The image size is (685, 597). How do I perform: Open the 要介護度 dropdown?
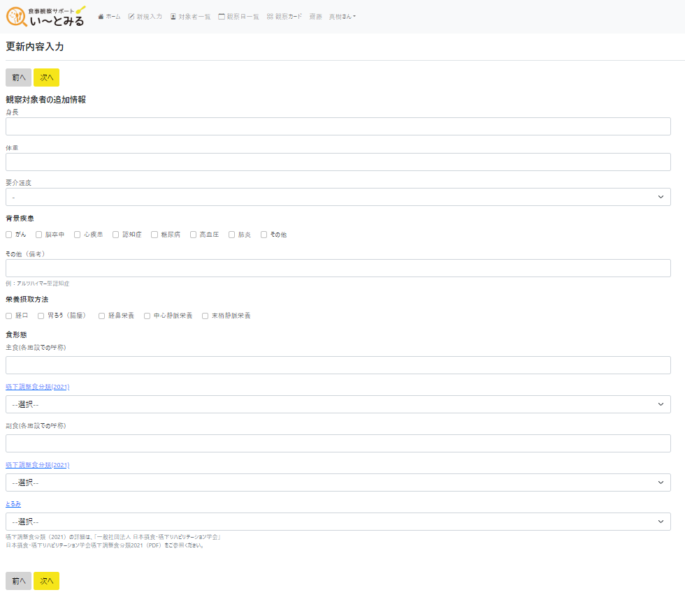[x=338, y=197]
